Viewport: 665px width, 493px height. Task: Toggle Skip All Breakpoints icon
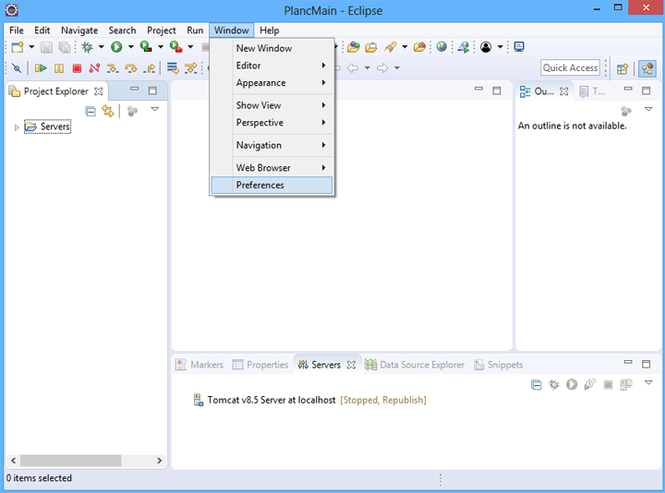17,68
